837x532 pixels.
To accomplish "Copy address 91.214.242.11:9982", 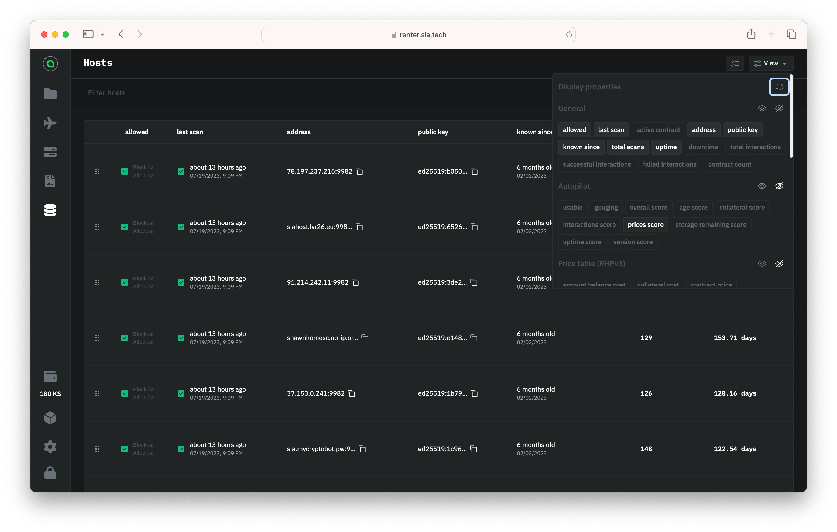I will tap(355, 282).
